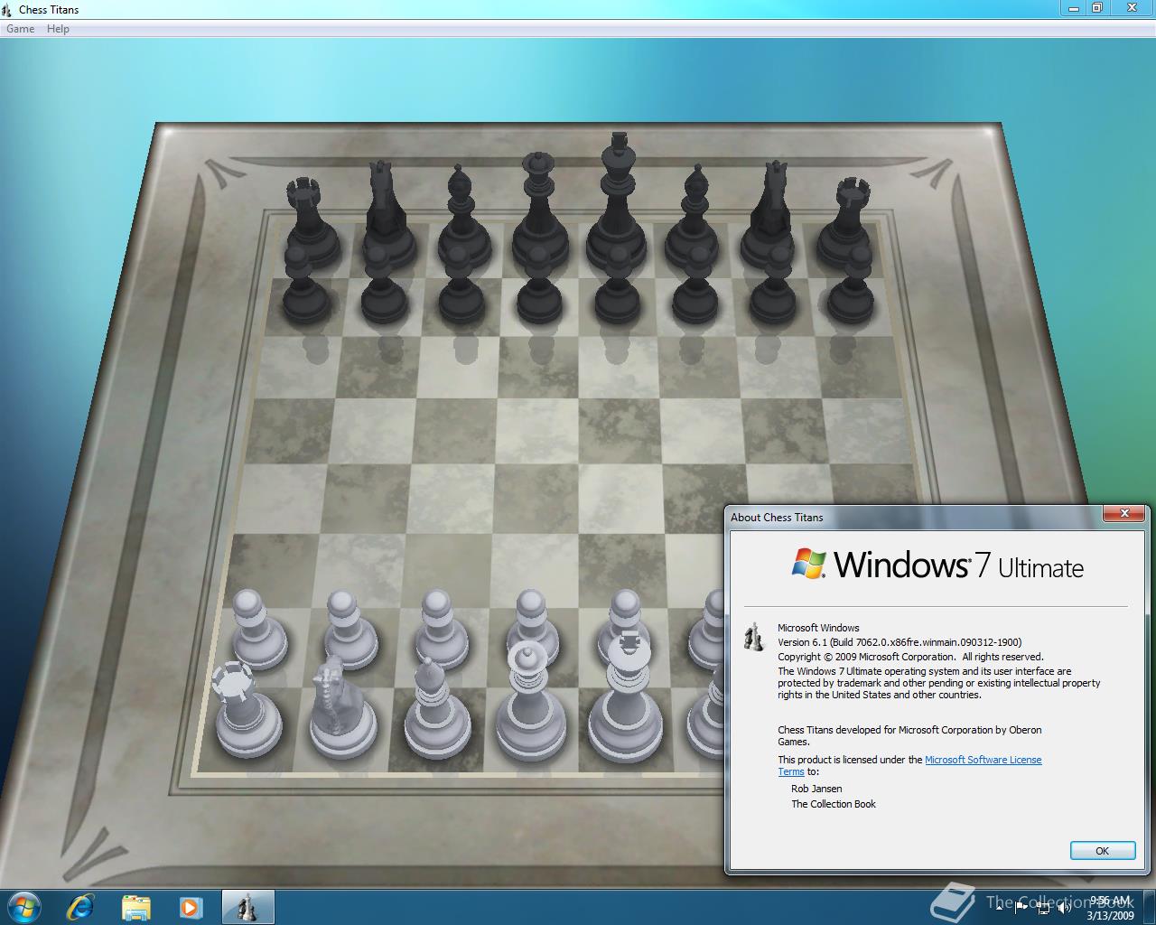Open Windows Explorer folder from the taskbar
Screen dimensions: 1156x925
pos(135,907)
